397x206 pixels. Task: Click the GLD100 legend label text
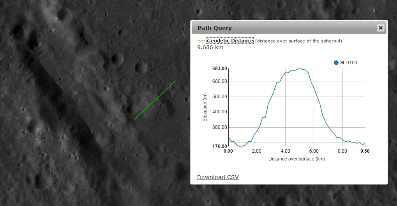click(x=348, y=62)
